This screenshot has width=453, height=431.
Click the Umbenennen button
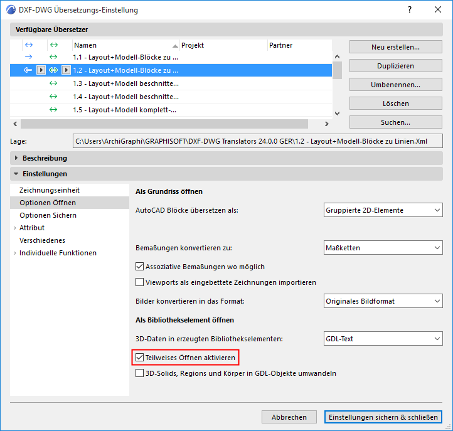pos(395,85)
